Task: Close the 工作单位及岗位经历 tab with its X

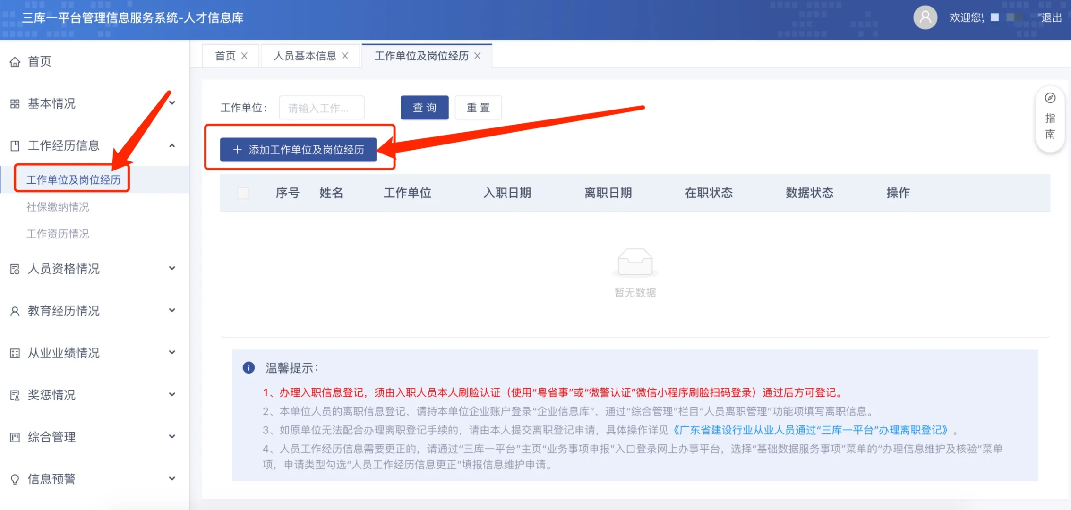Action: (x=478, y=56)
